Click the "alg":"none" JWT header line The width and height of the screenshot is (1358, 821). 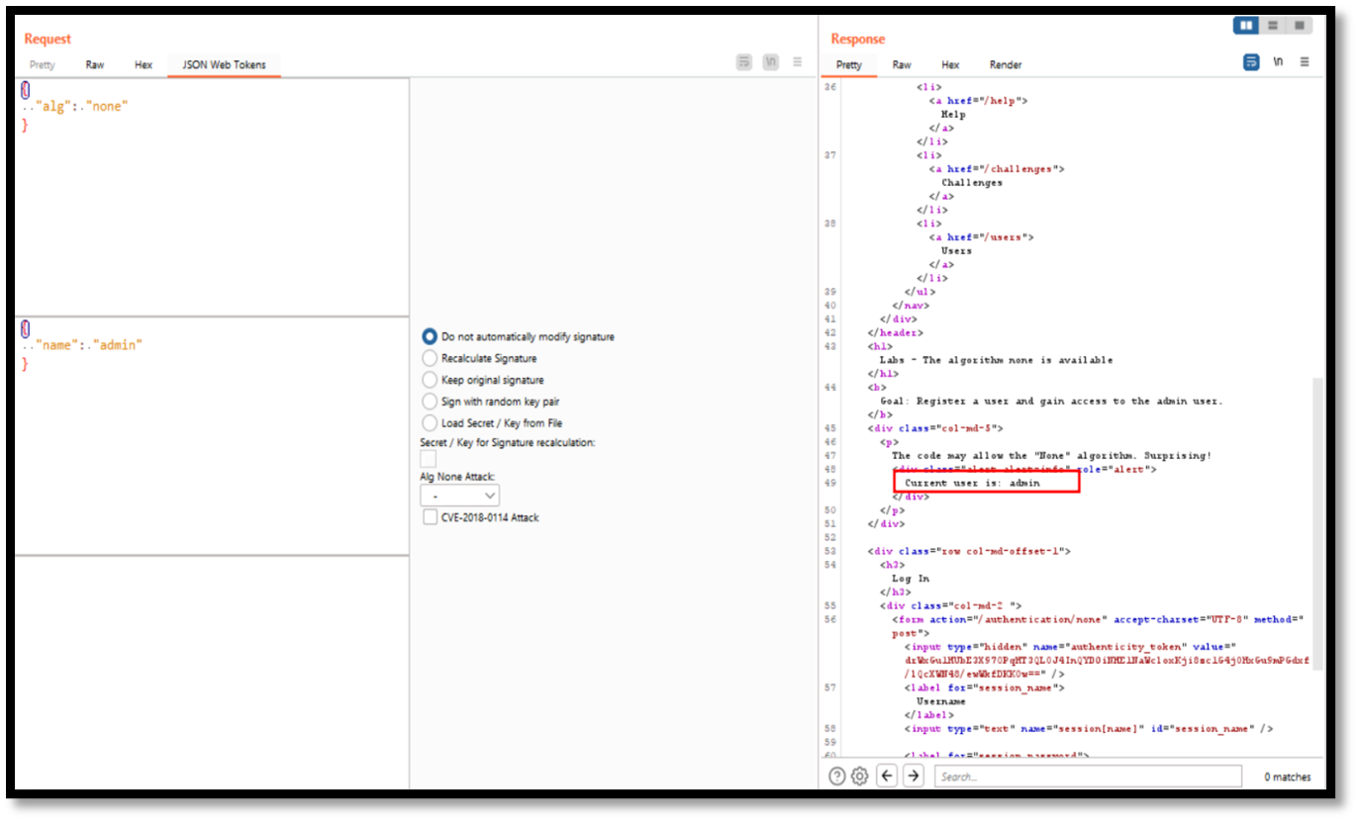pyautogui.click(x=75, y=106)
